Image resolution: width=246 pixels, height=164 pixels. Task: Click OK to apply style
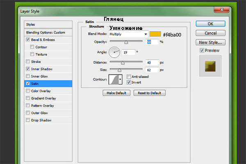(x=210, y=24)
